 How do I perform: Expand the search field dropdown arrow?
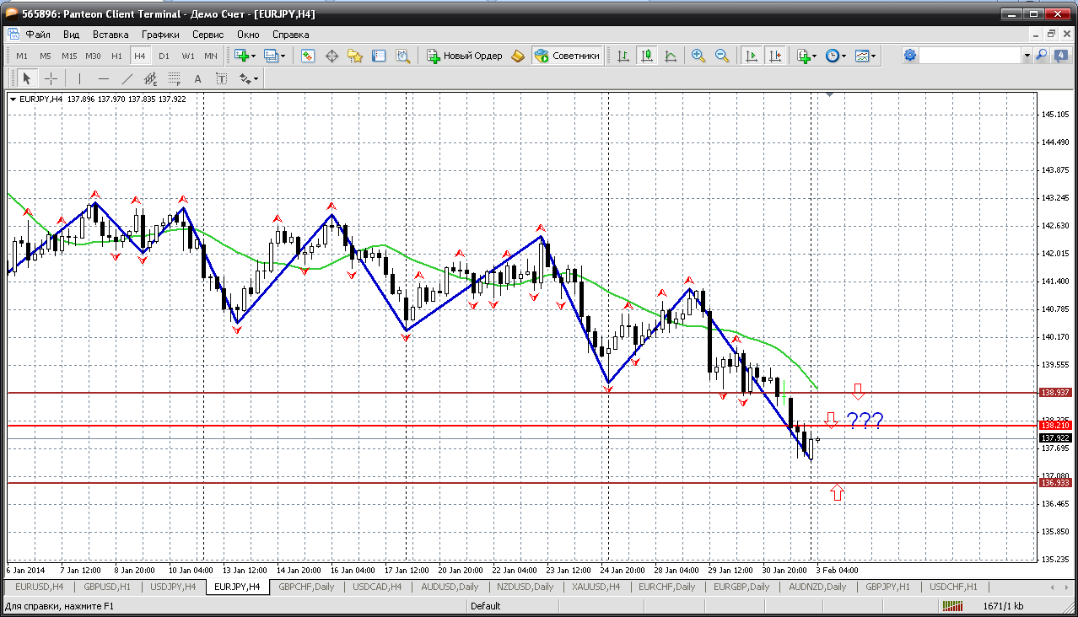pyautogui.click(x=1027, y=55)
